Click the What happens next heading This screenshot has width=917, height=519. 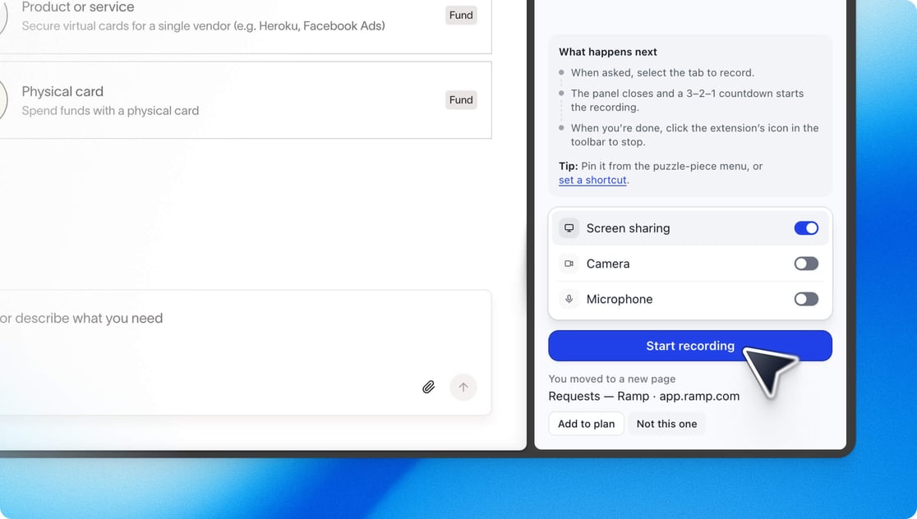coord(607,52)
